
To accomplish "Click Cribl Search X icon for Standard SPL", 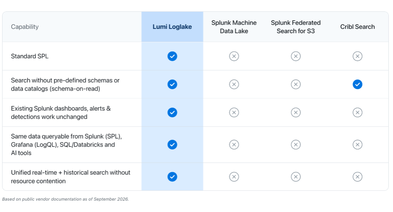I will (357, 56).
